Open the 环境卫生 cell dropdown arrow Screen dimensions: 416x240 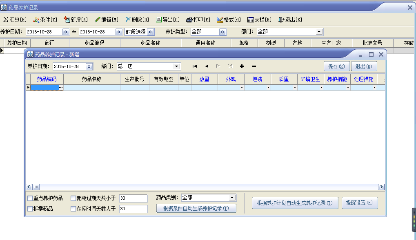click(x=321, y=88)
